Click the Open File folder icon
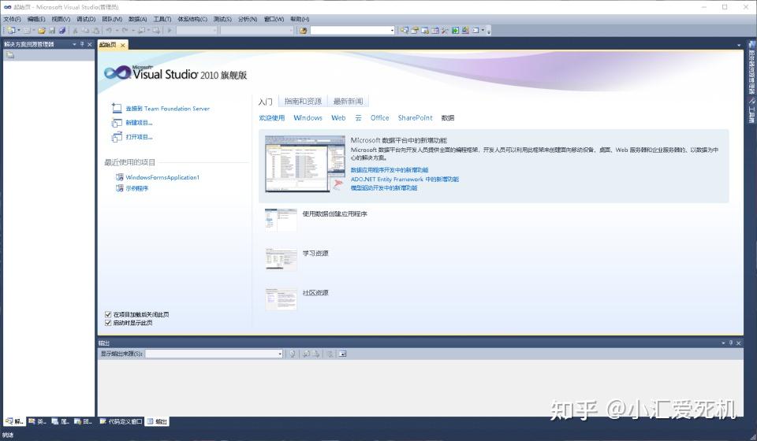Viewport: 757px width, 441px height. click(x=42, y=30)
